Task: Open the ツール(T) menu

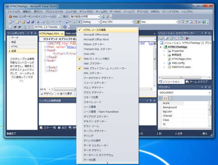Action: click(129, 12)
